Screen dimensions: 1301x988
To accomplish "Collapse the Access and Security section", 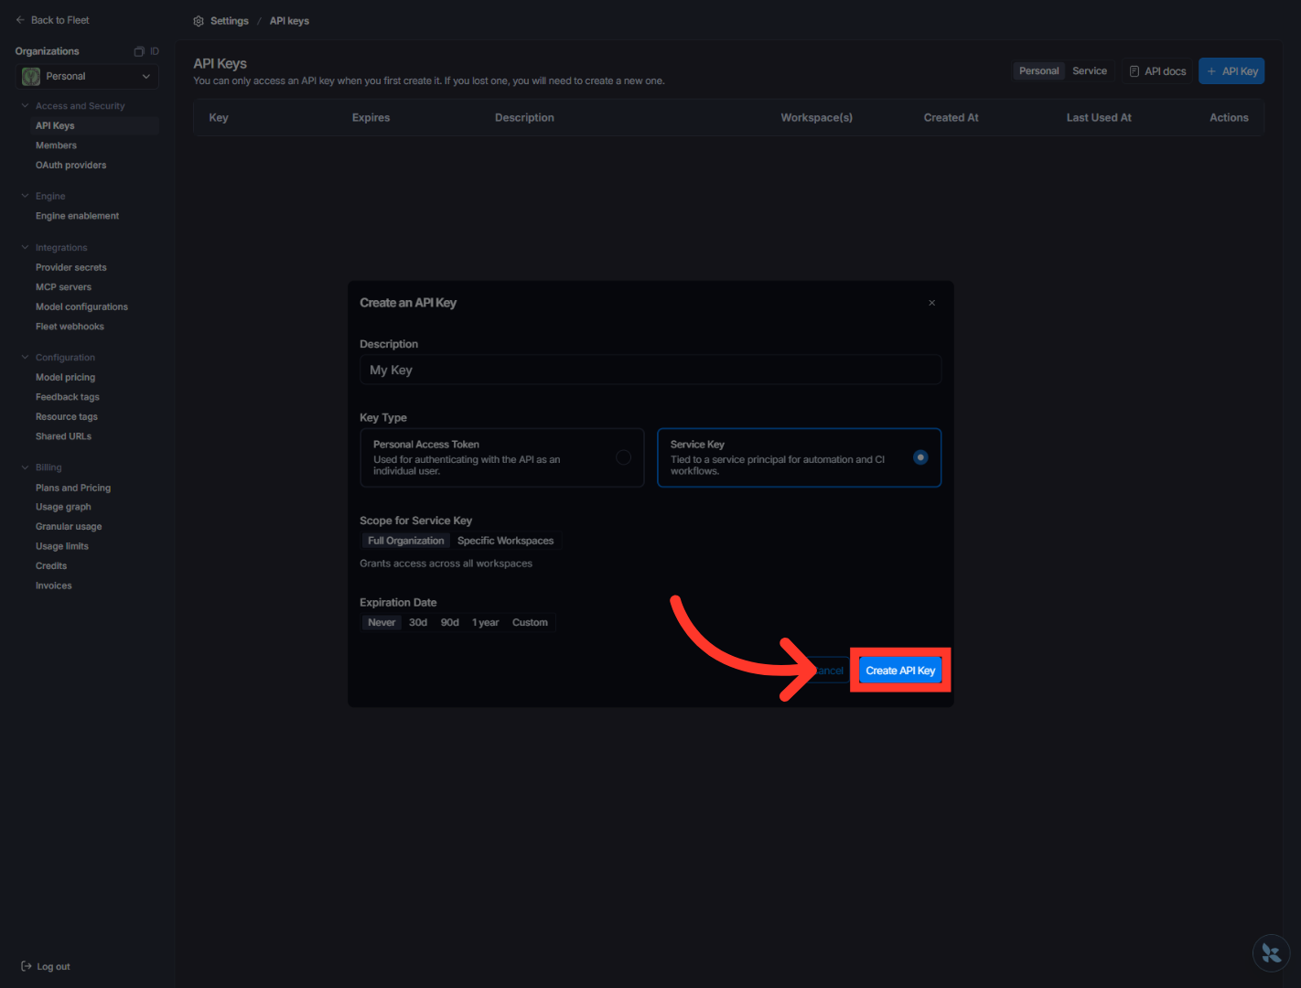I will tap(26, 106).
